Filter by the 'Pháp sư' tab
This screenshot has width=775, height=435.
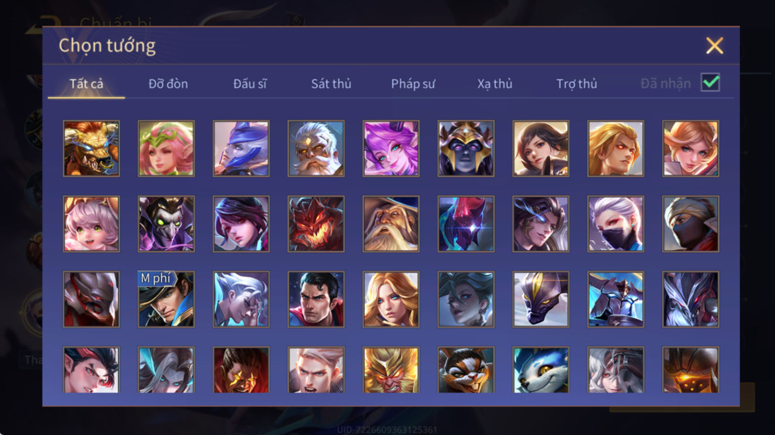(x=413, y=84)
